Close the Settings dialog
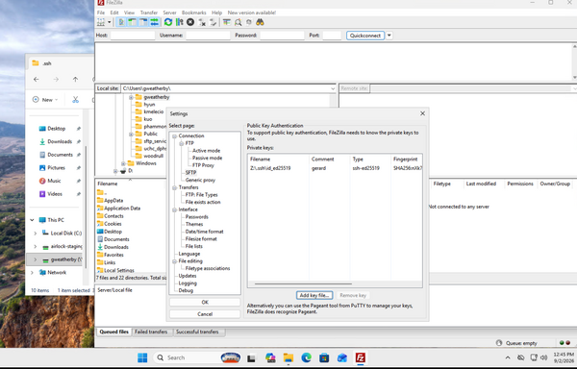 [422, 113]
